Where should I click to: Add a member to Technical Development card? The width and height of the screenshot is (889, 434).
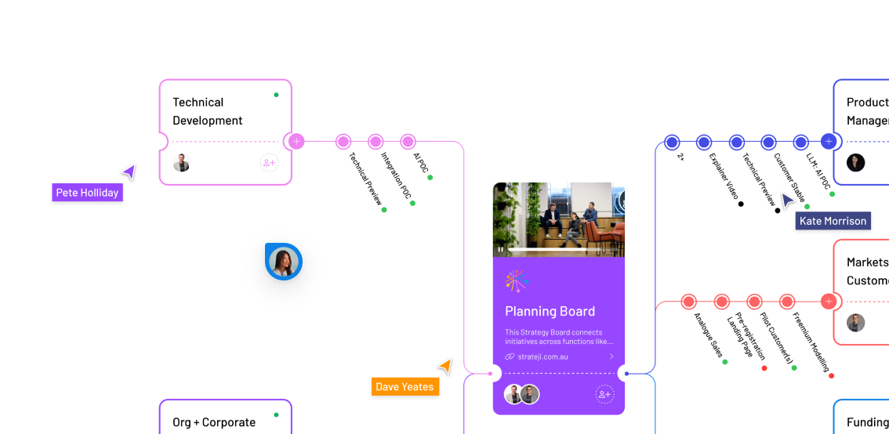[269, 163]
